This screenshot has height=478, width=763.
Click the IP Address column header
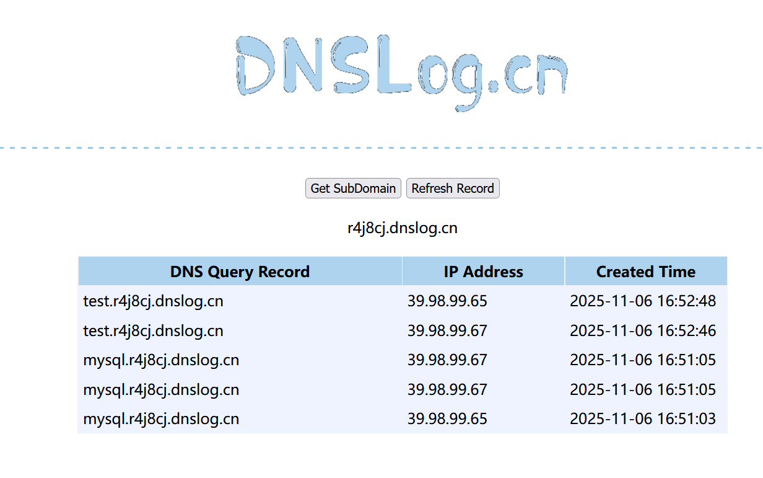coord(483,272)
